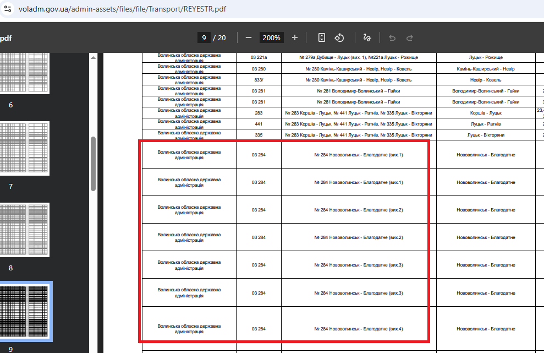The width and height of the screenshot is (544, 353).
Task: Select the page 8 thumbnail
Action: [x=25, y=230]
